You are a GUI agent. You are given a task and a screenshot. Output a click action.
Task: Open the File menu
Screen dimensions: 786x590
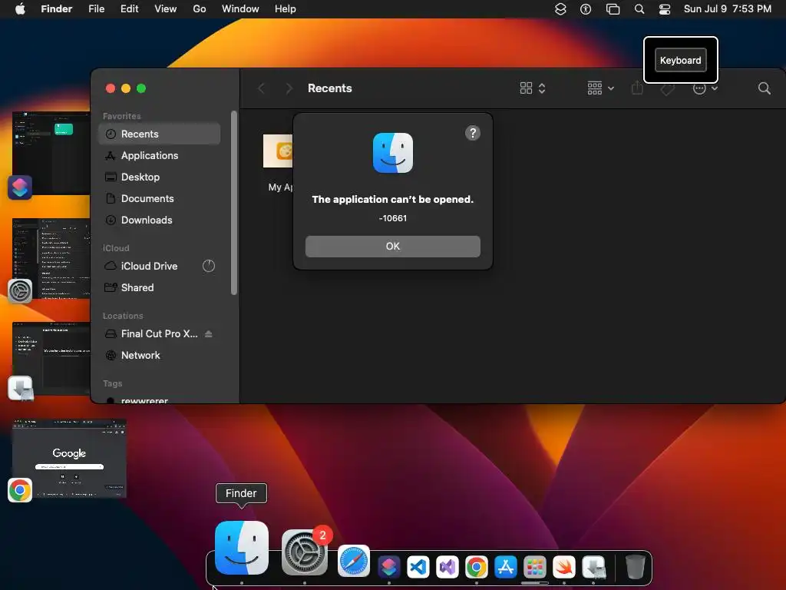pos(96,8)
